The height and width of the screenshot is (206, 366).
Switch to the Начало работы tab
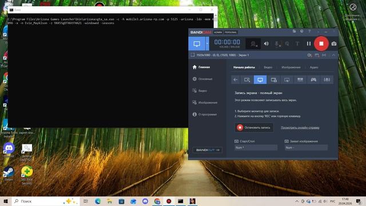pyautogui.click(x=244, y=68)
